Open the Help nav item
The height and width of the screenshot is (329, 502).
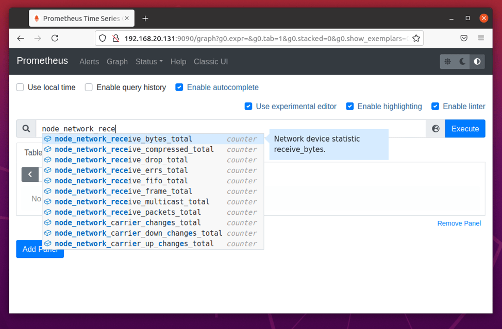178,61
